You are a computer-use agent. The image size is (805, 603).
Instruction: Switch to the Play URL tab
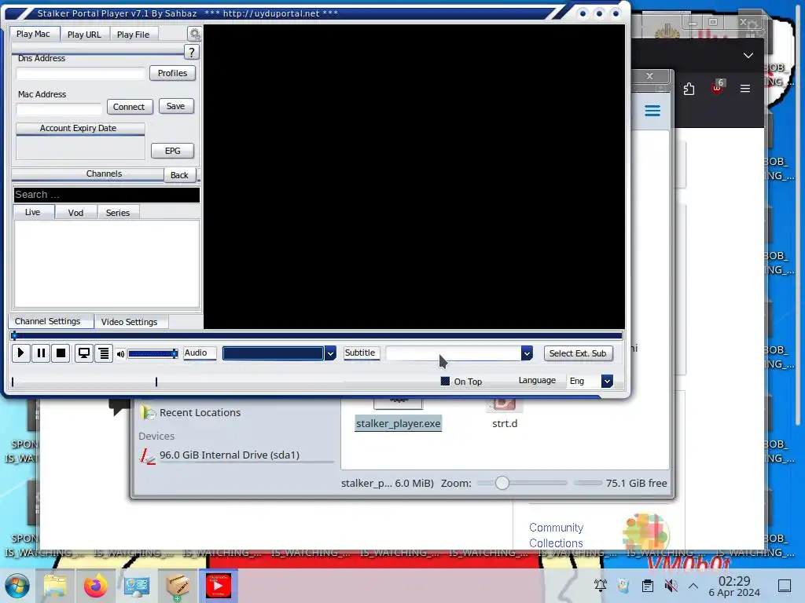[84, 35]
